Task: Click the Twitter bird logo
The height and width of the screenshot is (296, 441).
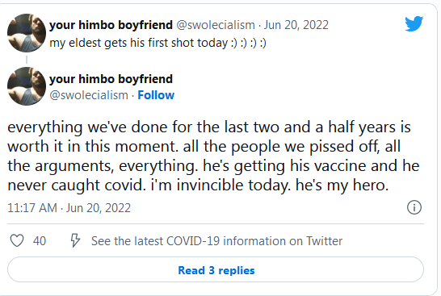Action: [414, 23]
